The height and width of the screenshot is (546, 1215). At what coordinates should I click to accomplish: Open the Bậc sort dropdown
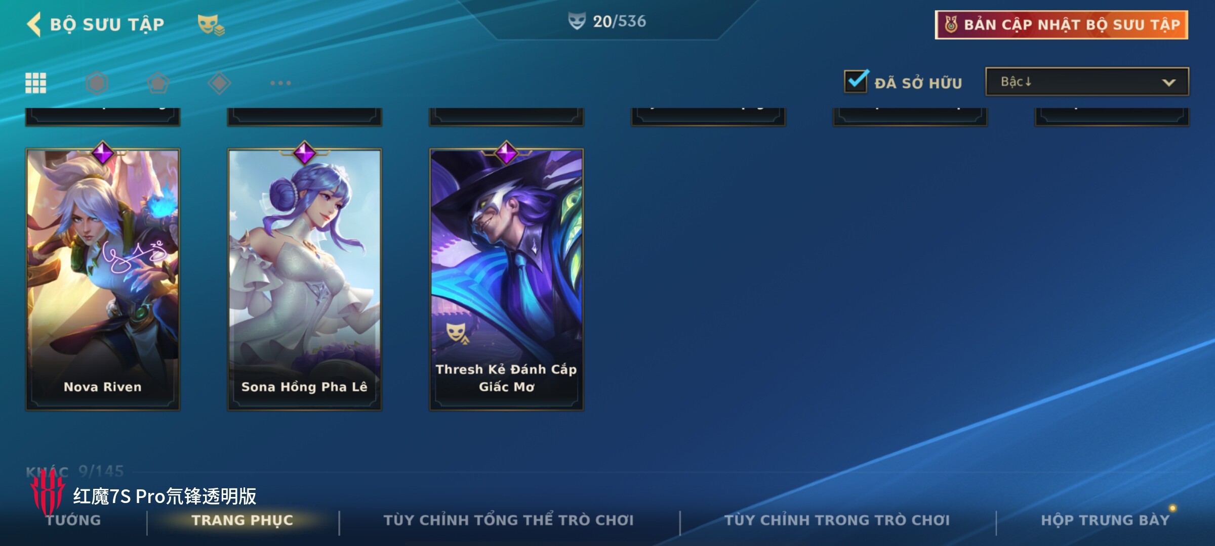(x=1087, y=82)
